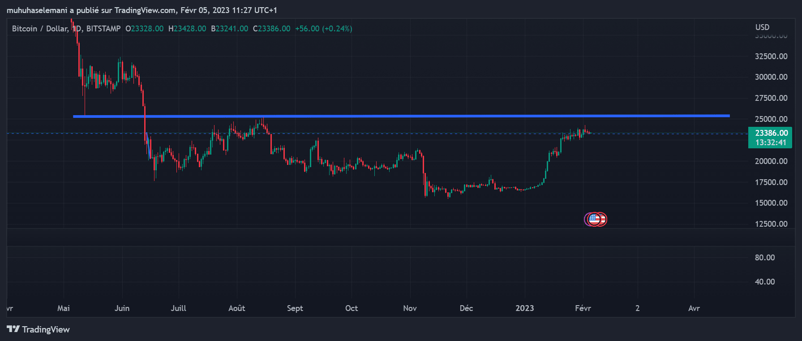Click the 40.00 indicator axis label
Viewport: 802px width, 341px height.
pos(765,282)
